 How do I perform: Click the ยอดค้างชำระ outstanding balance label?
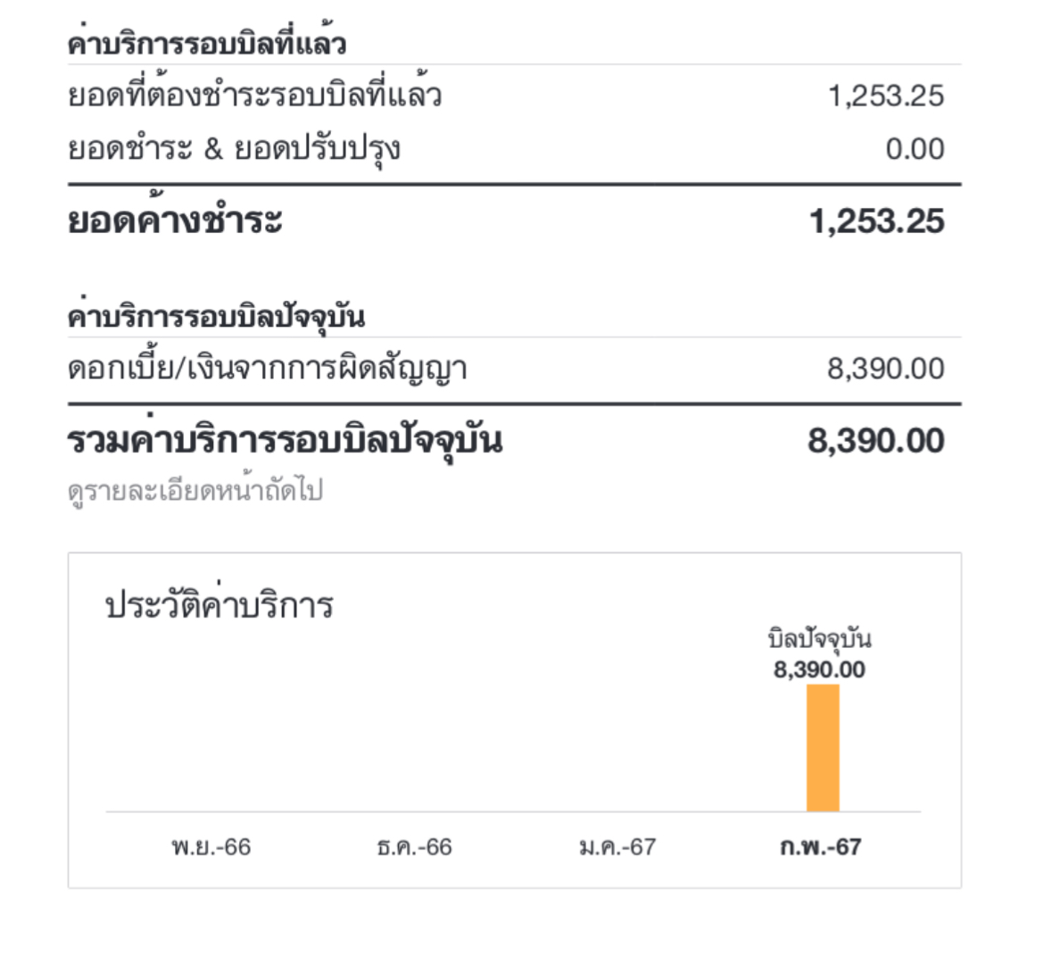click(x=176, y=220)
